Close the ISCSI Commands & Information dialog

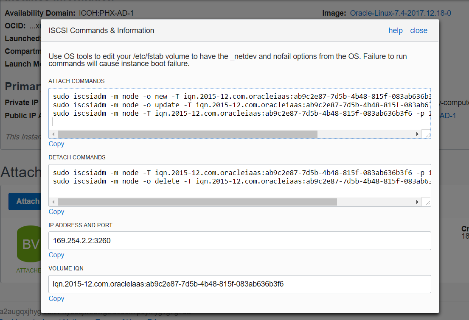click(418, 31)
